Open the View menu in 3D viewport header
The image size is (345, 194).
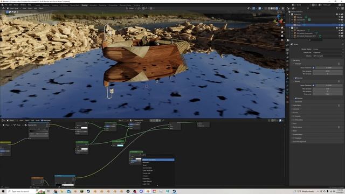(x=24, y=9)
